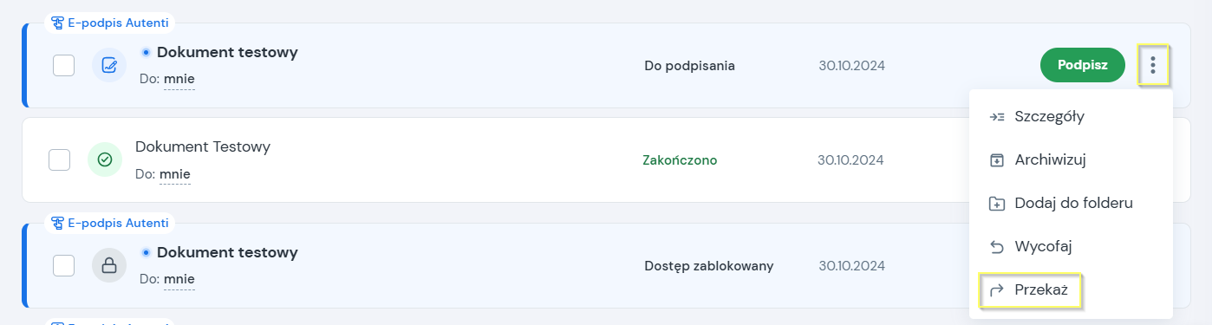The width and height of the screenshot is (1212, 325).
Task: Tick the checkbox of the first Dokument testowy
Action: pos(64,65)
